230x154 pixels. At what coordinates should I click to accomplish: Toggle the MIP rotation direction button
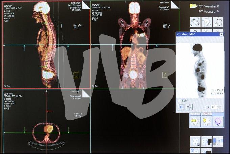click(189, 107)
